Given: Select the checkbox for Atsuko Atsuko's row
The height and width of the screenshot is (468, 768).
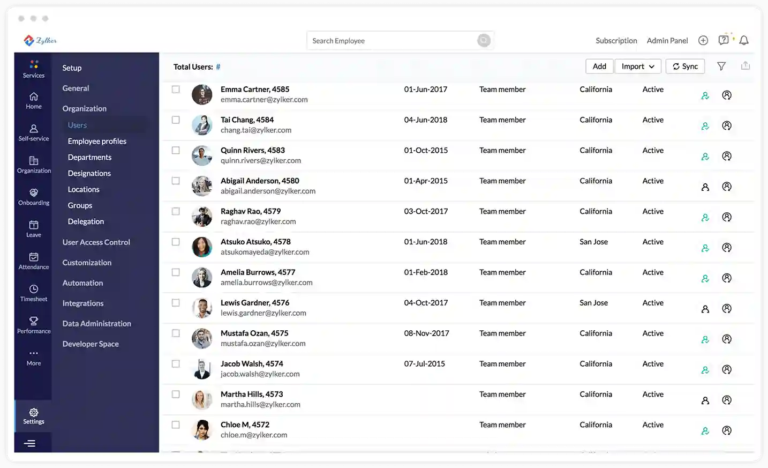Looking at the screenshot, I should coord(176,241).
